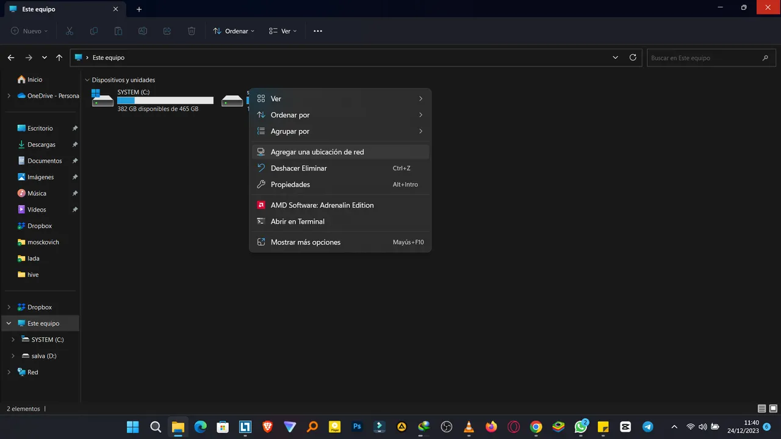Open Escritorio in sidebar

tap(40, 128)
